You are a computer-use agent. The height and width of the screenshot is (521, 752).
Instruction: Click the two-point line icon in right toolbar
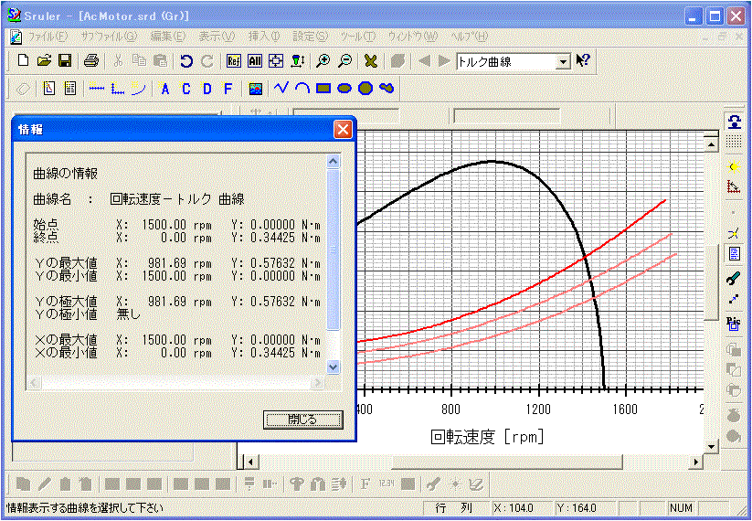(734, 300)
